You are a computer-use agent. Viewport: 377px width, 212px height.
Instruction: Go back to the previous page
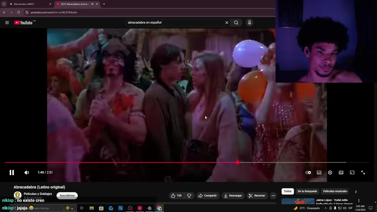pos(4,12)
